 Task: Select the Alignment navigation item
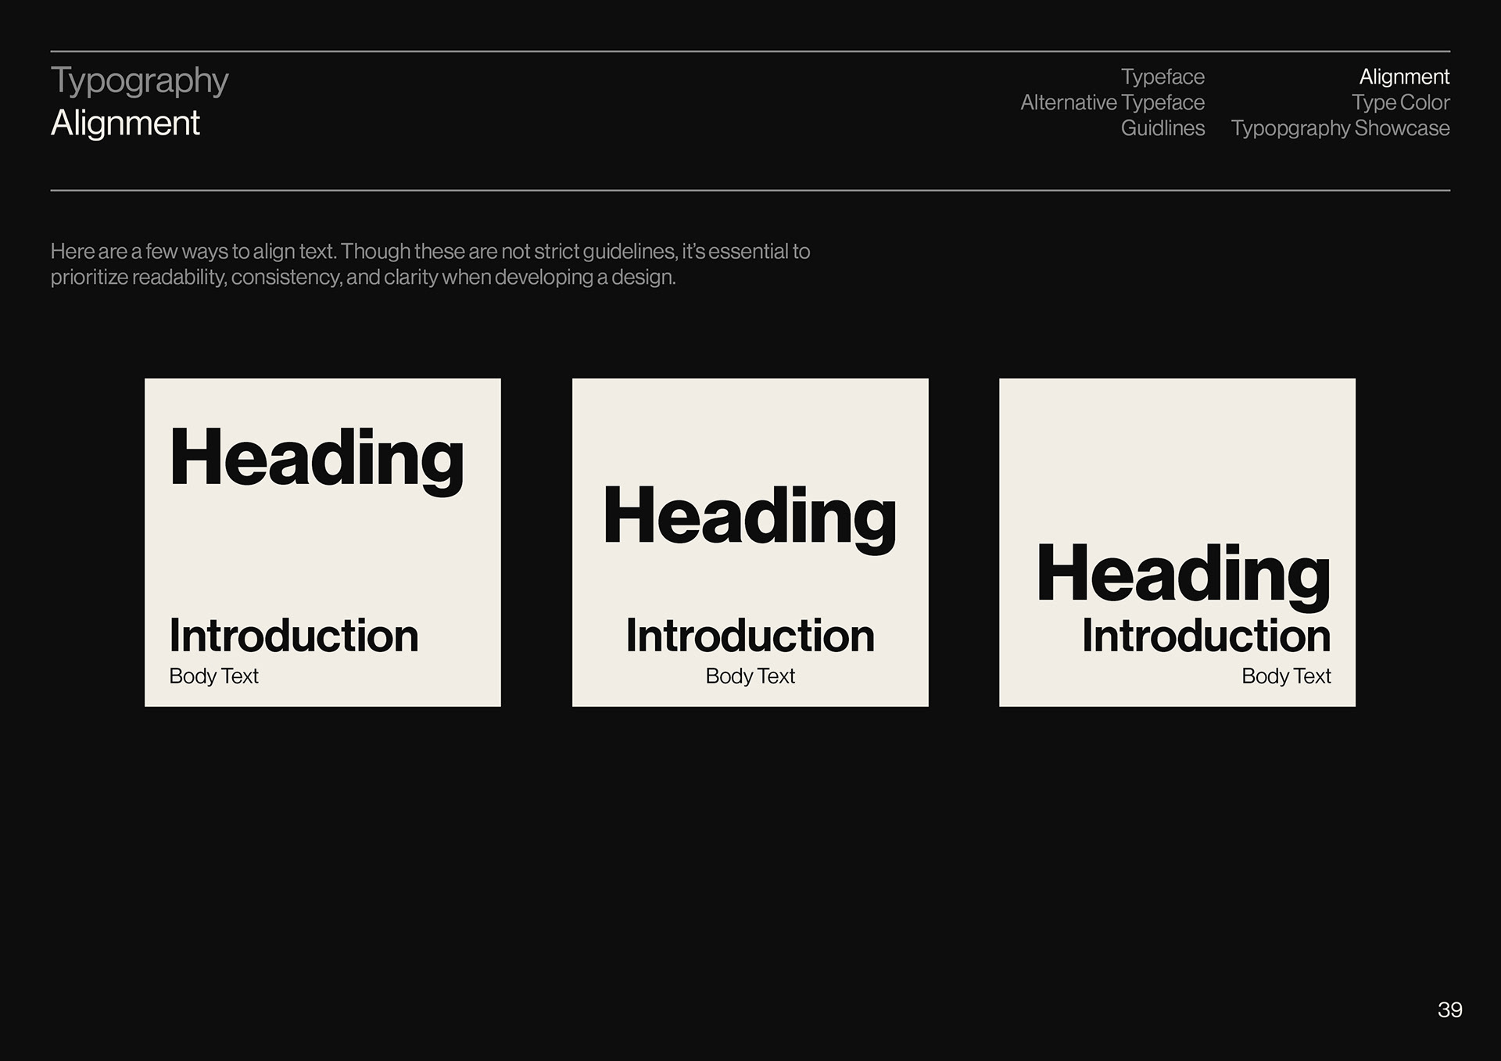[1404, 77]
